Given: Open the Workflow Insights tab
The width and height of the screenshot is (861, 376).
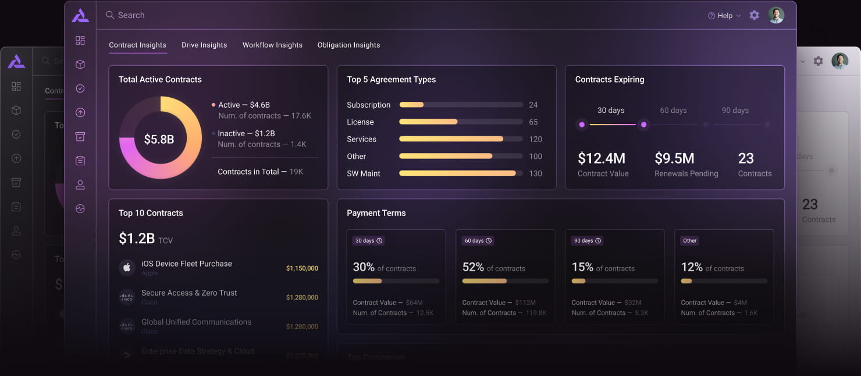Looking at the screenshot, I should click(272, 45).
